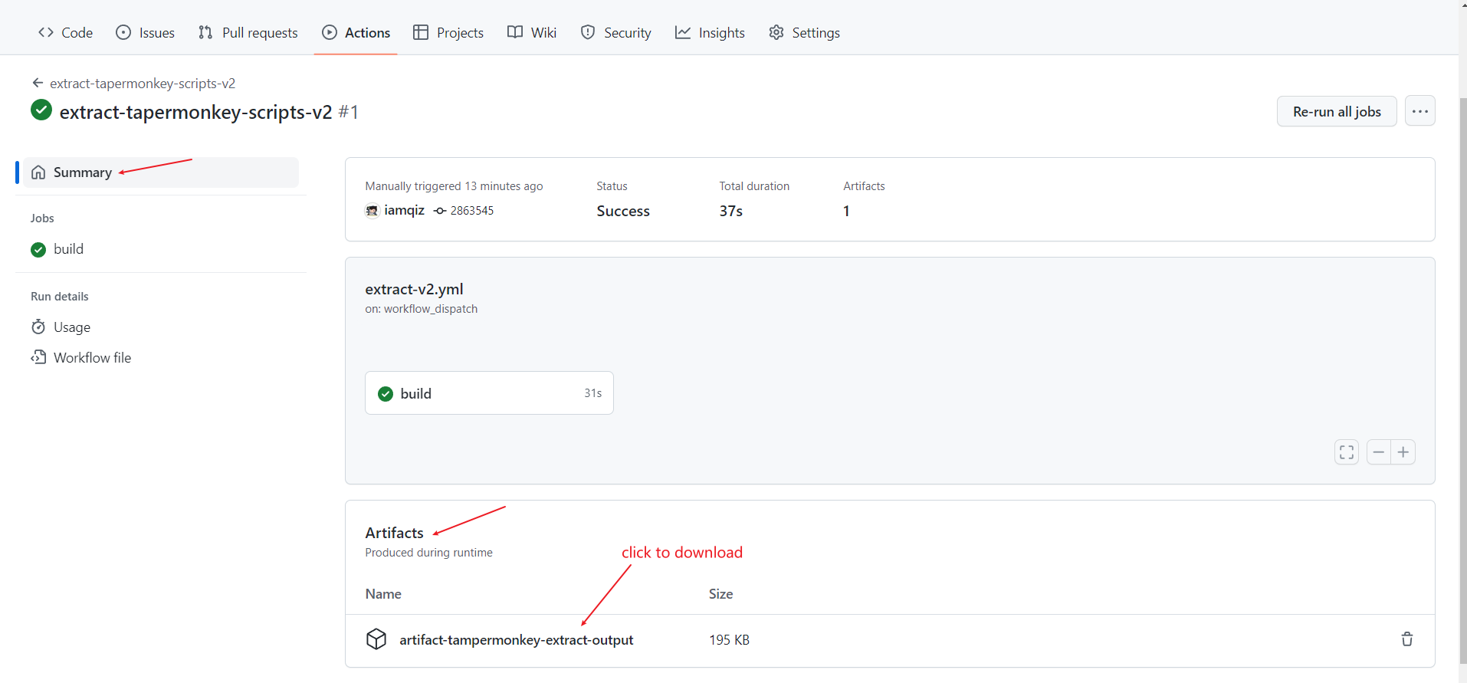Click the Security shield icon
This screenshot has height=683, width=1467.
[588, 32]
